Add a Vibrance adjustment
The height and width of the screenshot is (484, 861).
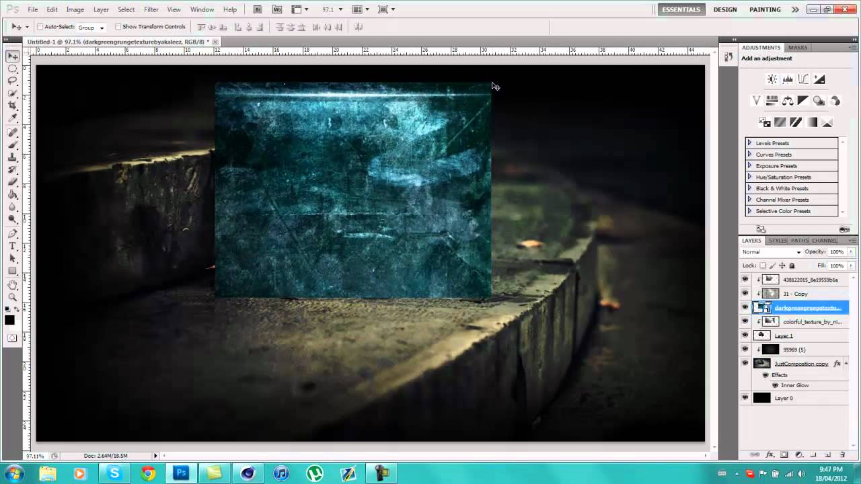pyautogui.click(x=757, y=101)
